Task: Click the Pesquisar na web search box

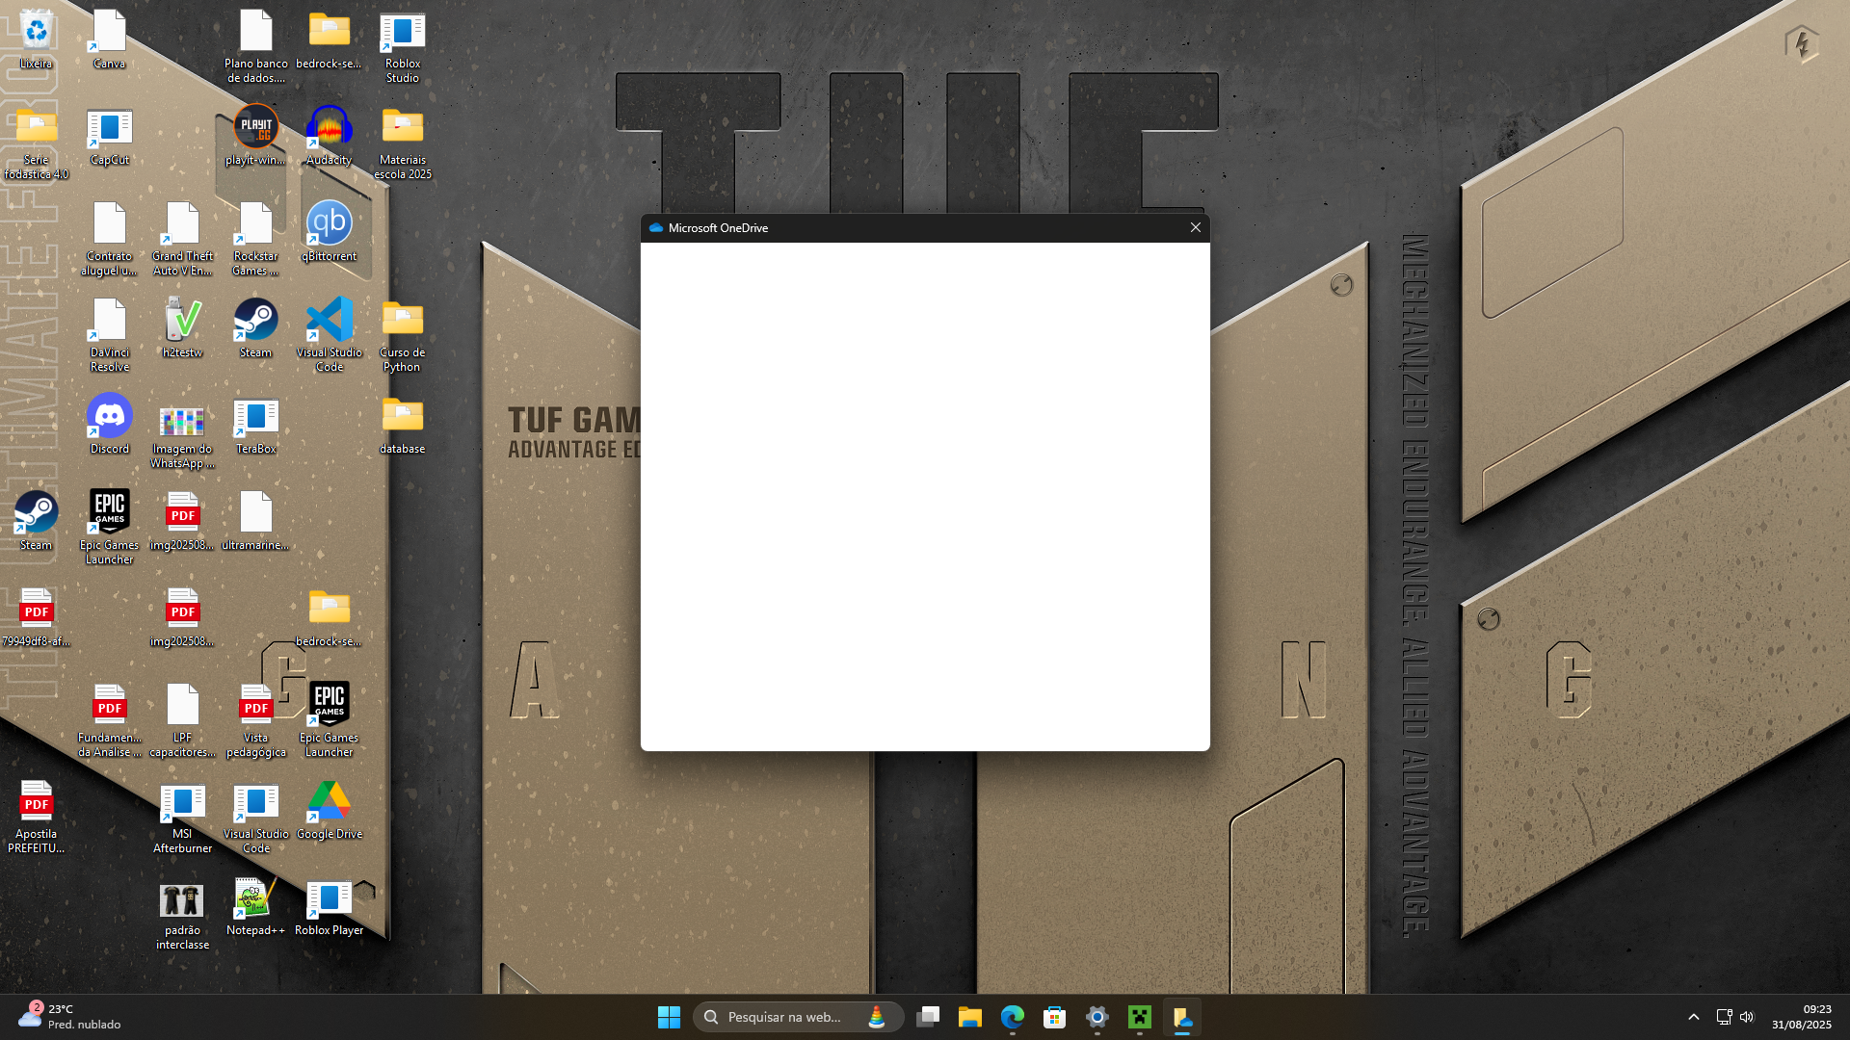Action: (x=798, y=1017)
